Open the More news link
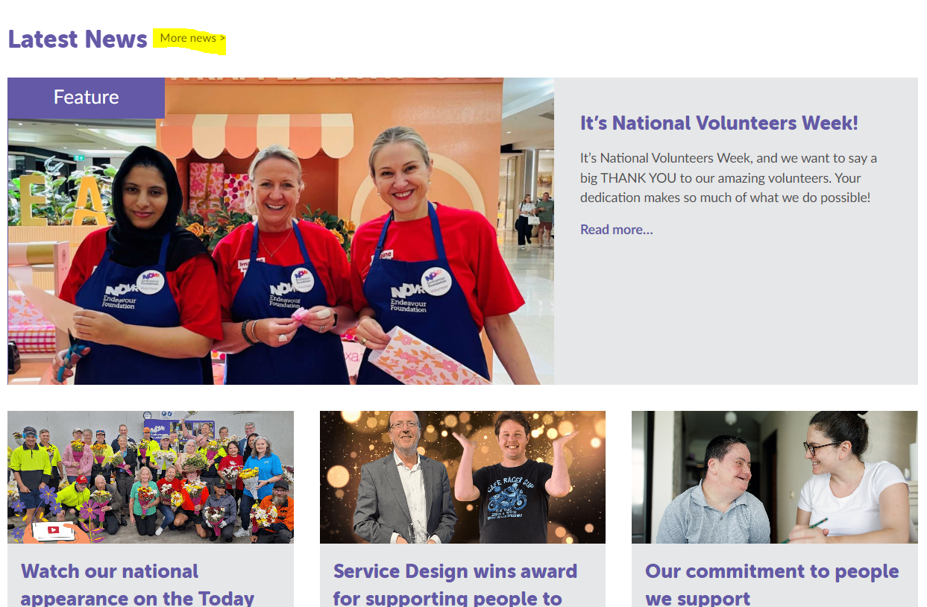 [x=192, y=39]
